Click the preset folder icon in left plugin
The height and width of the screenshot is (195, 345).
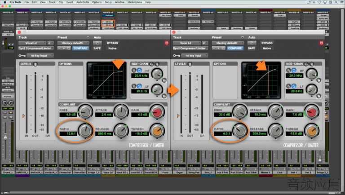click(x=68, y=48)
